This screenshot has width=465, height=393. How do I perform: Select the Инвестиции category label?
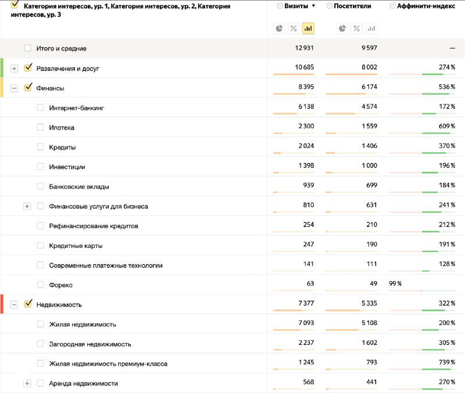[67, 166]
